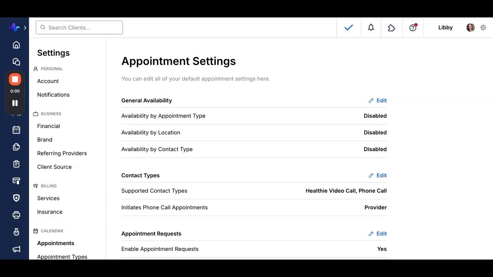The height and width of the screenshot is (277, 493).
Task: Edit the Appointment Requests section
Action: pyautogui.click(x=377, y=234)
